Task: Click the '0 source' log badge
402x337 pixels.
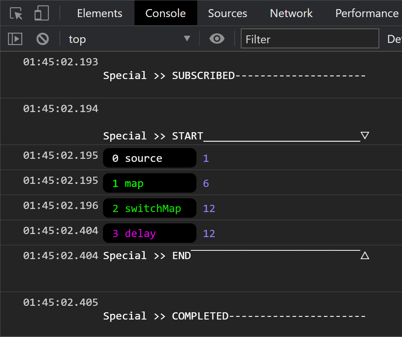Action: (x=149, y=158)
